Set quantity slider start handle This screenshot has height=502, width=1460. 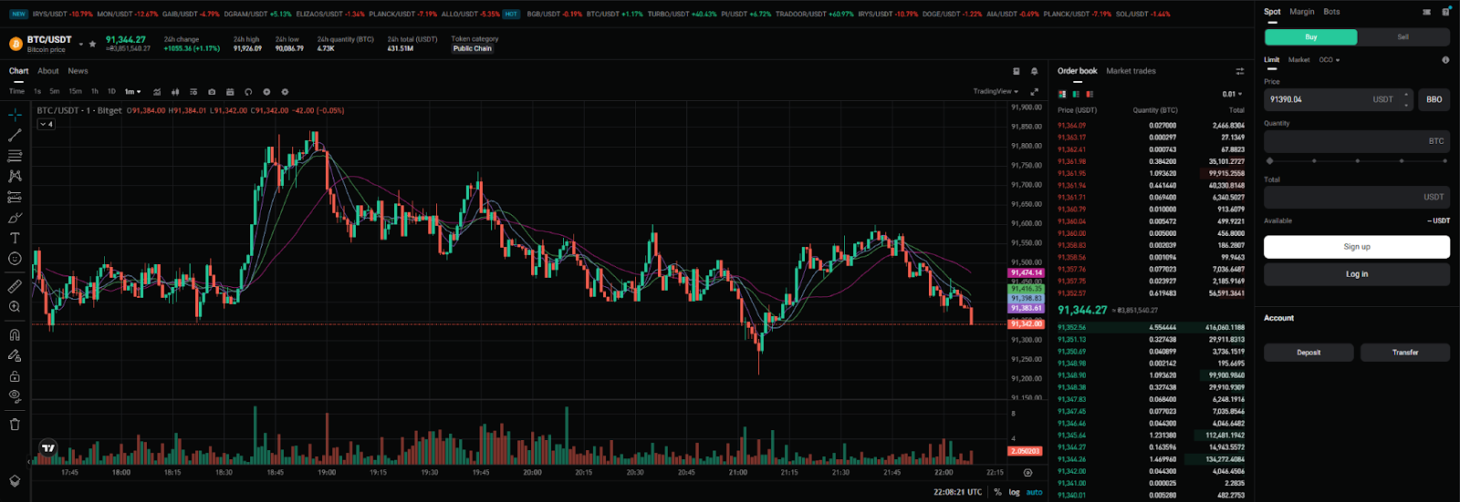pyautogui.click(x=1269, y=160)
